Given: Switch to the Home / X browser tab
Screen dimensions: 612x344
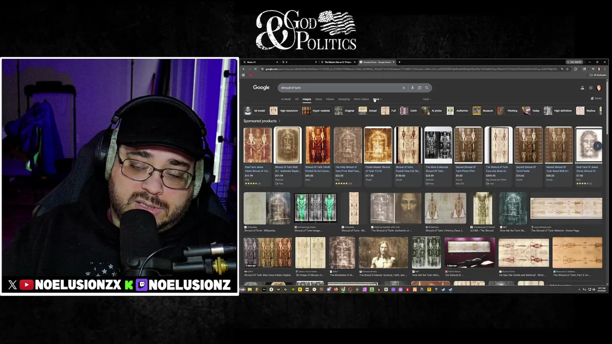Looking at the screenshot, I should coord(261,62).
